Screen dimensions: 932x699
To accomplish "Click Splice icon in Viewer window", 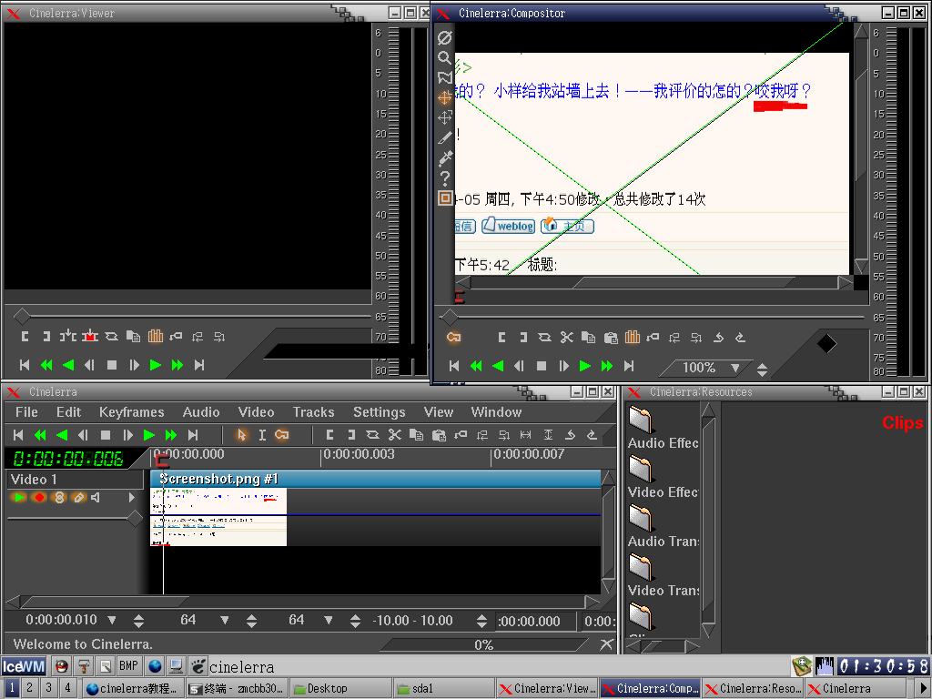I will point(67,337).
